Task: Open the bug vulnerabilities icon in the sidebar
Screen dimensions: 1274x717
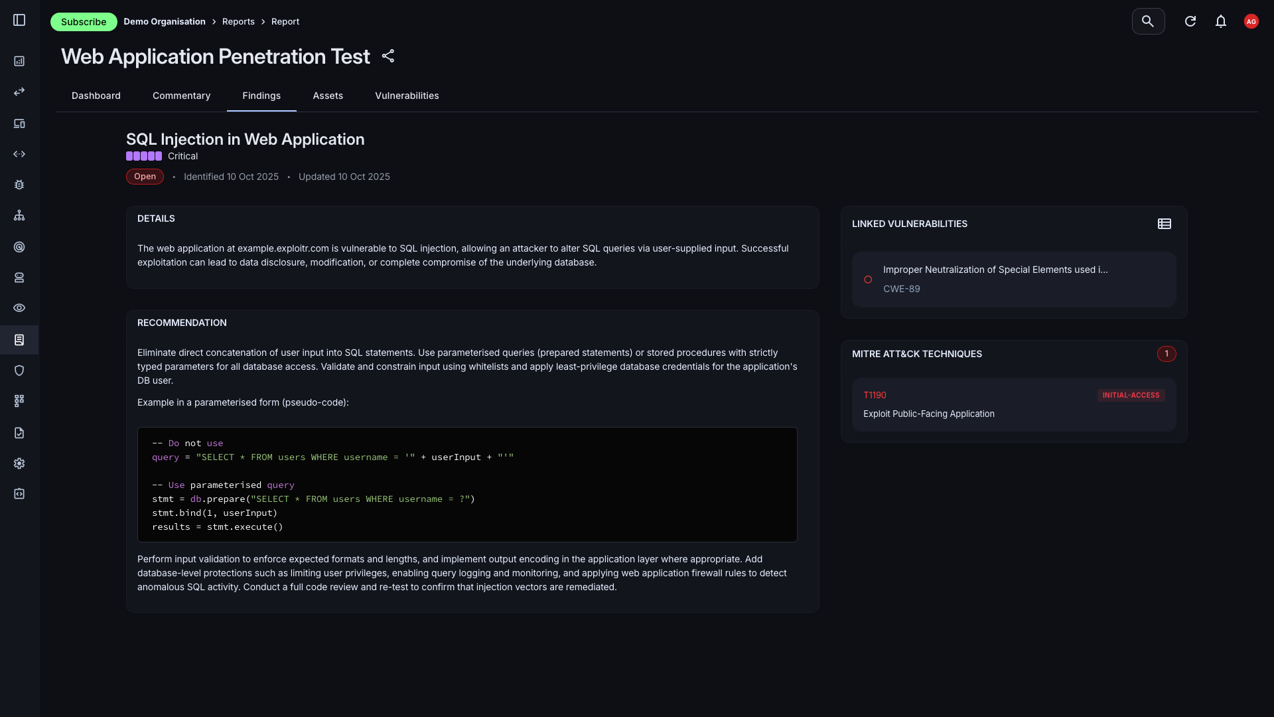Action: pyautogui.click(x=19, y=185)
